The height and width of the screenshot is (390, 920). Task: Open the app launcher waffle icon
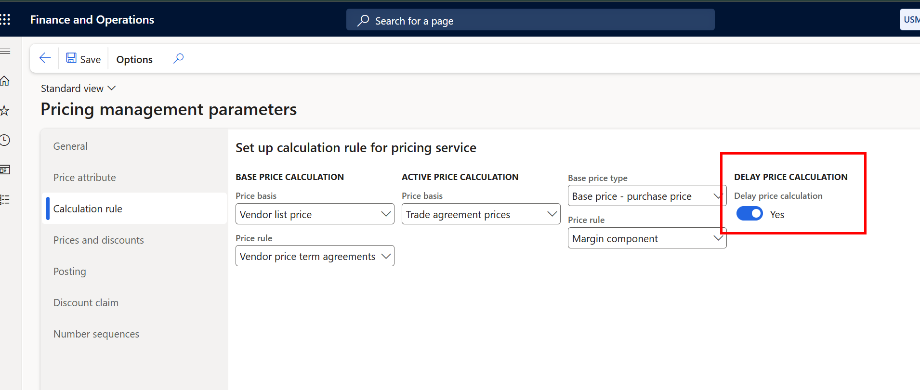5,20
